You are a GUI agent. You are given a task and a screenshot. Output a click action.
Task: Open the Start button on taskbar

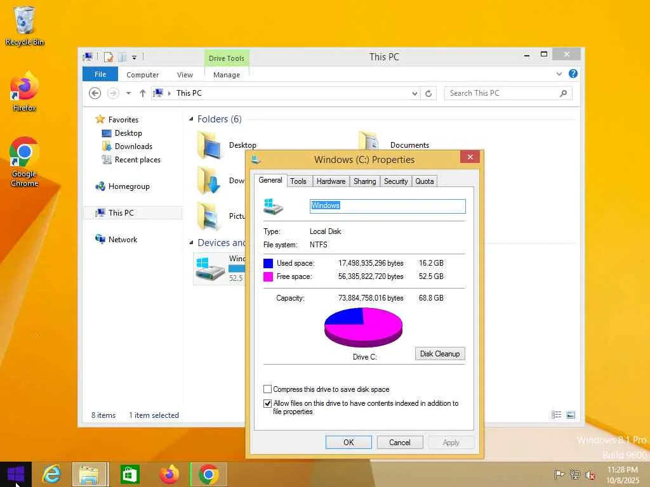click(16, 474)
